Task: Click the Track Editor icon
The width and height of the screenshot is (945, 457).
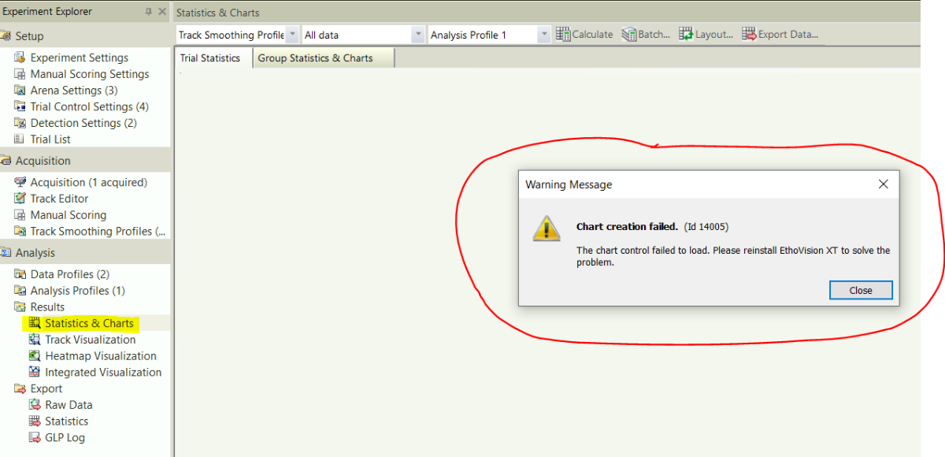Action: [20, 199]
